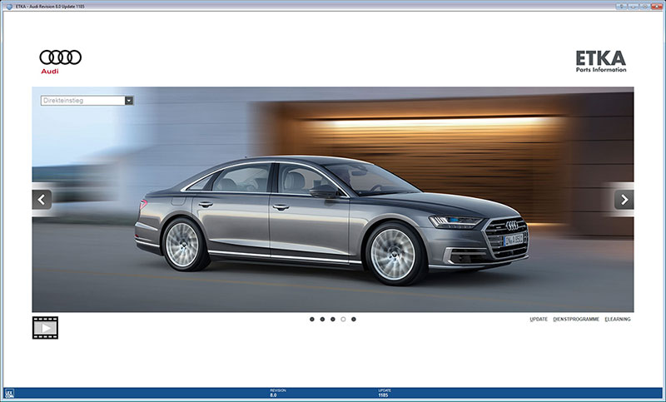Play the video via filmstrip icon
Image resolution: width=666 pixels, height=402 pixels.
[x=45, y=328]
